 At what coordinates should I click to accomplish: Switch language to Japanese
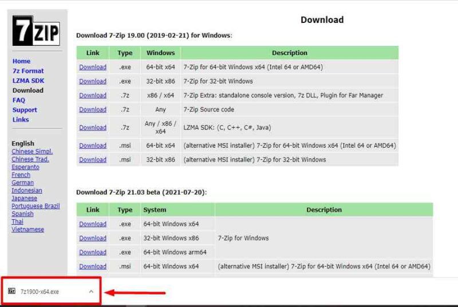tap(24, 198)
